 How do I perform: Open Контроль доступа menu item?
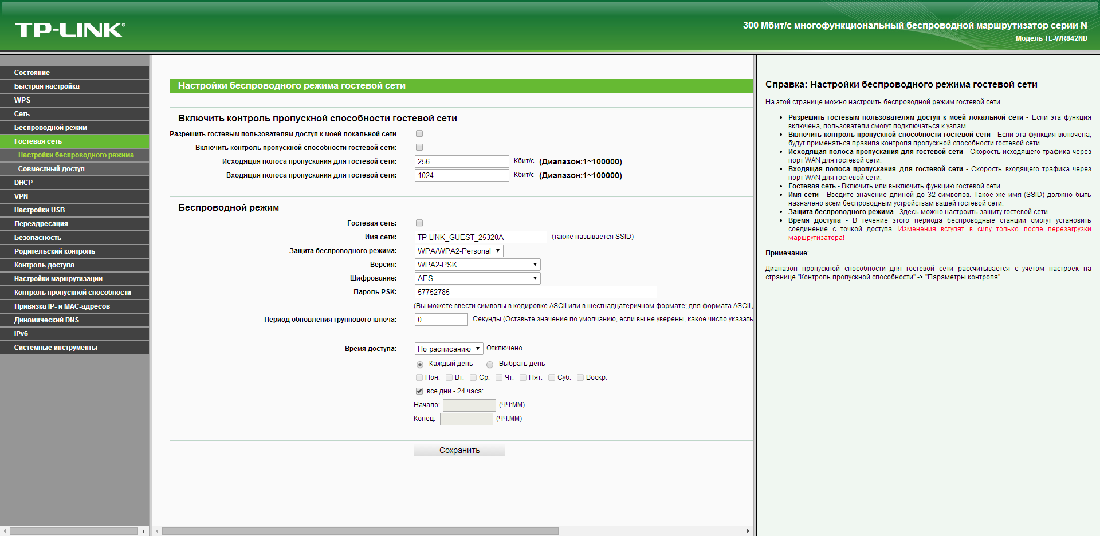click(74, 265)
